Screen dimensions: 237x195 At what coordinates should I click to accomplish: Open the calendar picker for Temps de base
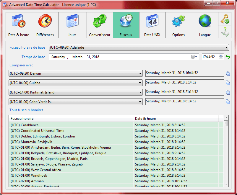pos(194,57)
